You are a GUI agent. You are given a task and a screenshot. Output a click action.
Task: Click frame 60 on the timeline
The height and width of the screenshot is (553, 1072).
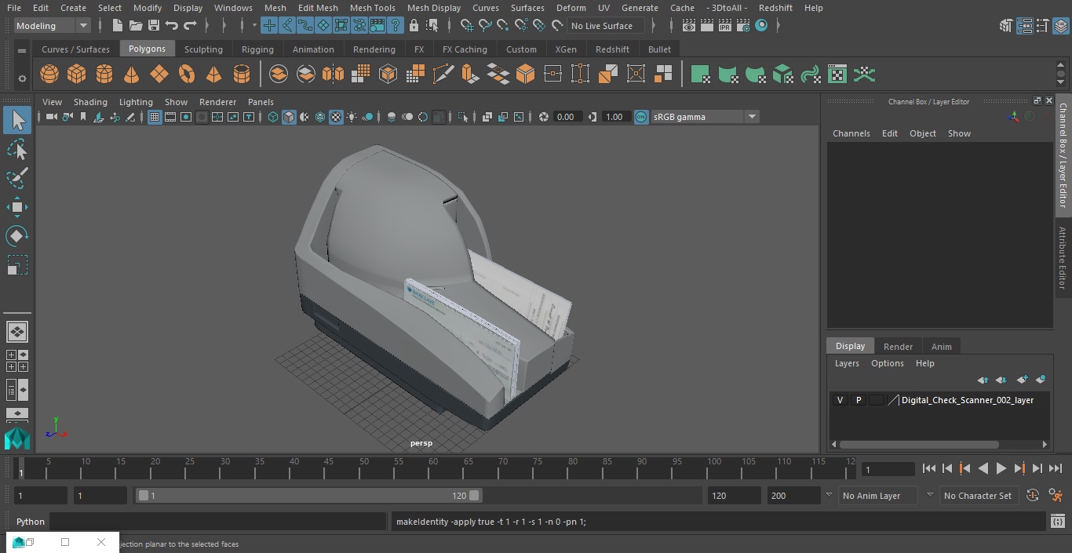(433, 468)
